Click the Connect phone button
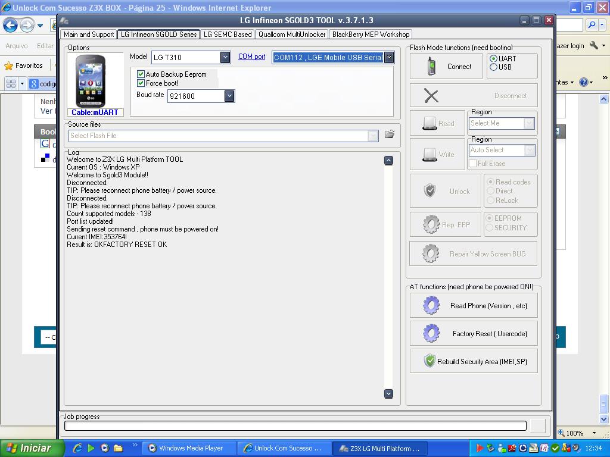The height and width of the screenshot is (457, 610). click(x=446, y=66)
